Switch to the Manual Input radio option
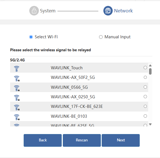160x158 pixels. coord(101,37)
